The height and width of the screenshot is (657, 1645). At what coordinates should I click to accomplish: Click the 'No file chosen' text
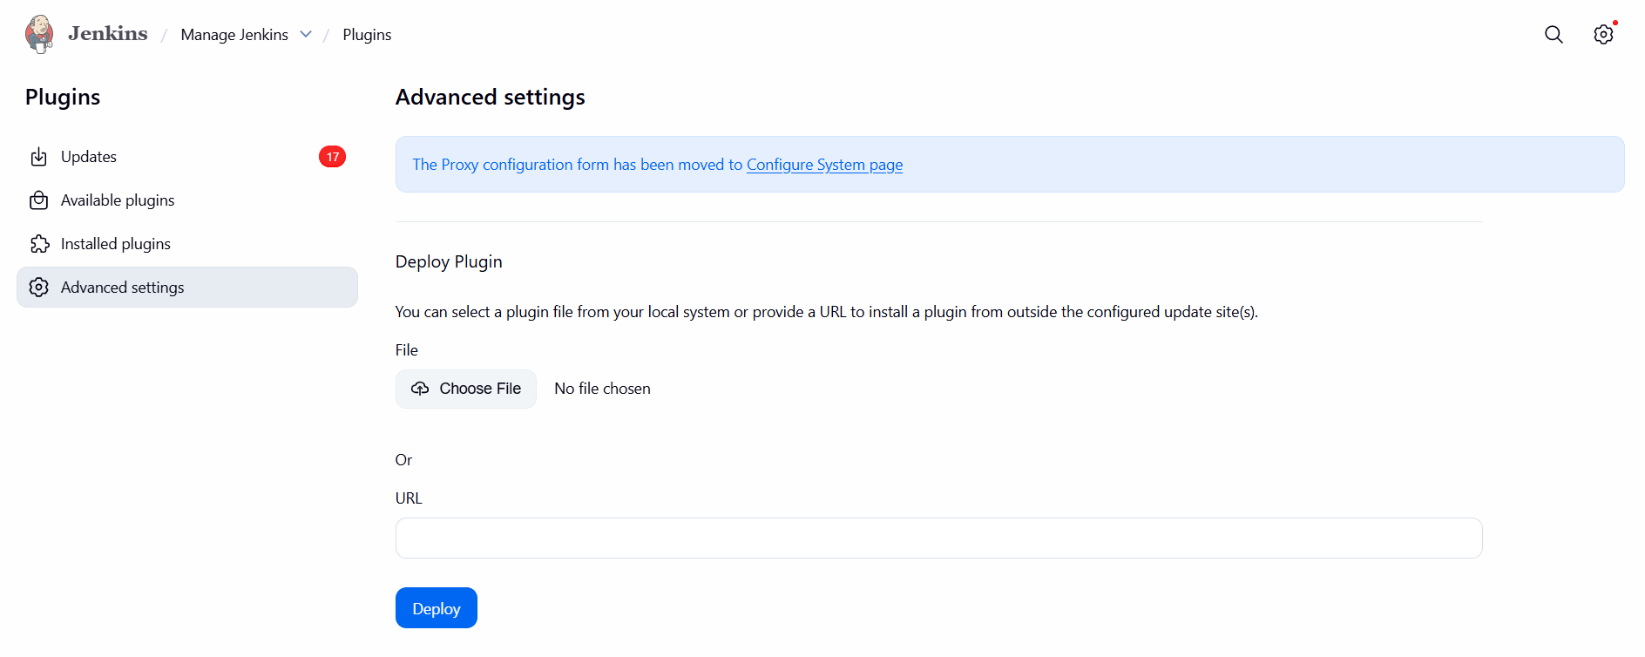[x=602, y=389]
